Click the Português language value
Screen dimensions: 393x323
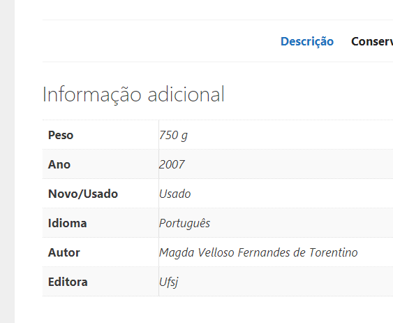click(185, 223)
